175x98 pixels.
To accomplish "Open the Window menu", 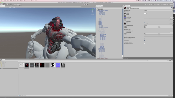I will coord(32,1).
